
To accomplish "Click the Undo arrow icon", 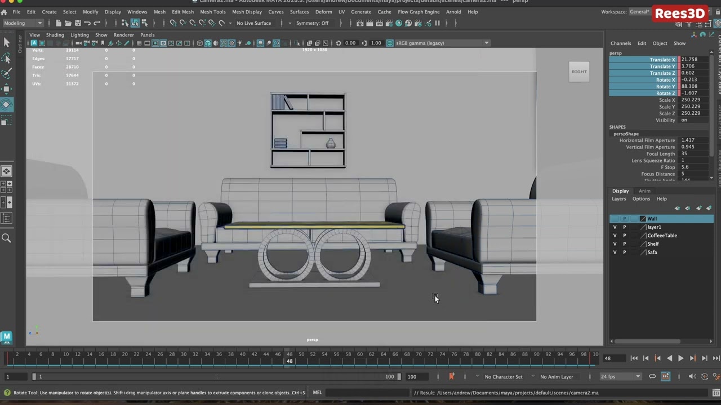I will (87, 23).
